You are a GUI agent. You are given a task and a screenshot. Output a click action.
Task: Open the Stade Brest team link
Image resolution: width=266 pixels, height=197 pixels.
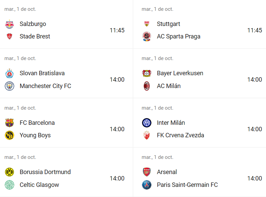(35, 36)
